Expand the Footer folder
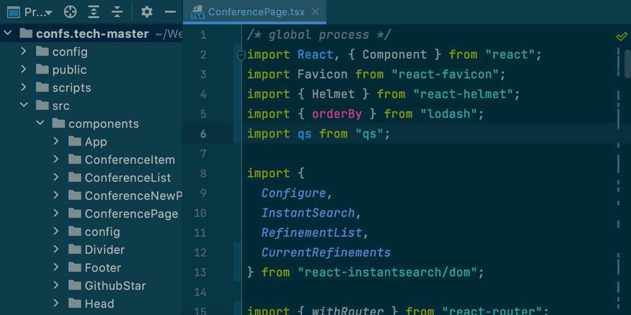 coord(56,268)
